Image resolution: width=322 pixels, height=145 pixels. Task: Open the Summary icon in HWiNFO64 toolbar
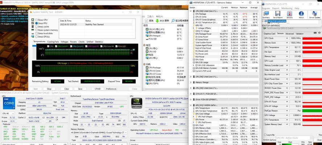tap(266, 14)
